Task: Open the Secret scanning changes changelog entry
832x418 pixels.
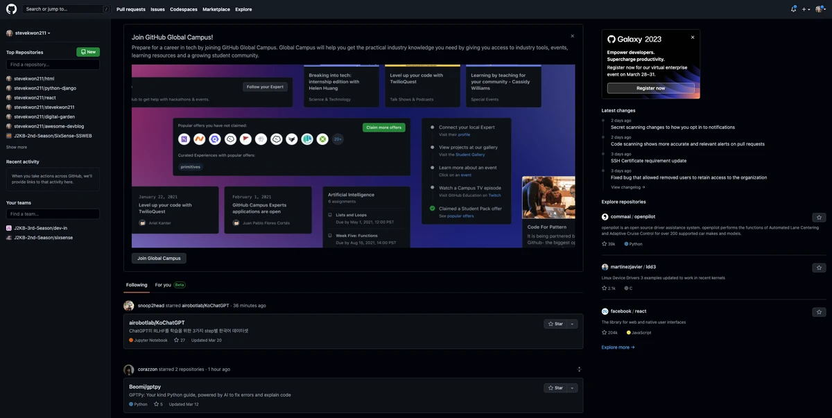Action: tap(673, 128)
